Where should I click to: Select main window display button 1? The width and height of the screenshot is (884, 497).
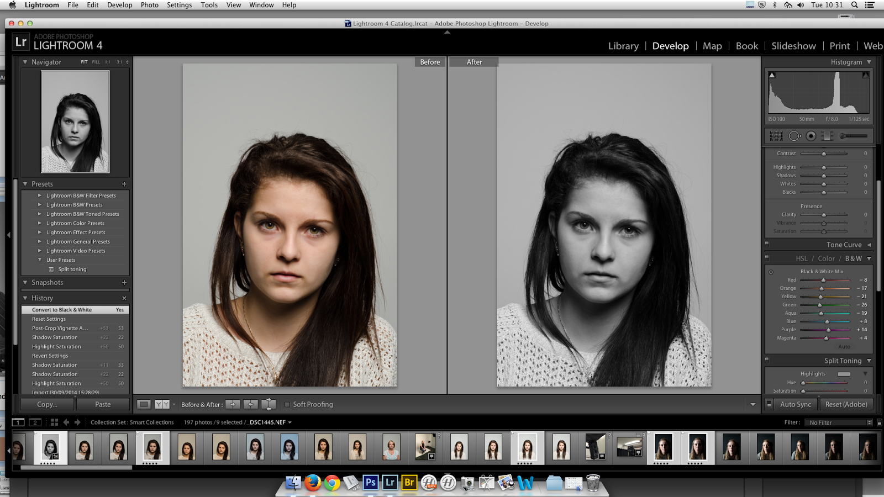[x=18, y=422]
